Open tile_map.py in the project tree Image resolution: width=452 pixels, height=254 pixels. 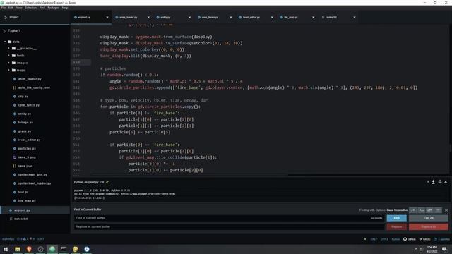27,200
